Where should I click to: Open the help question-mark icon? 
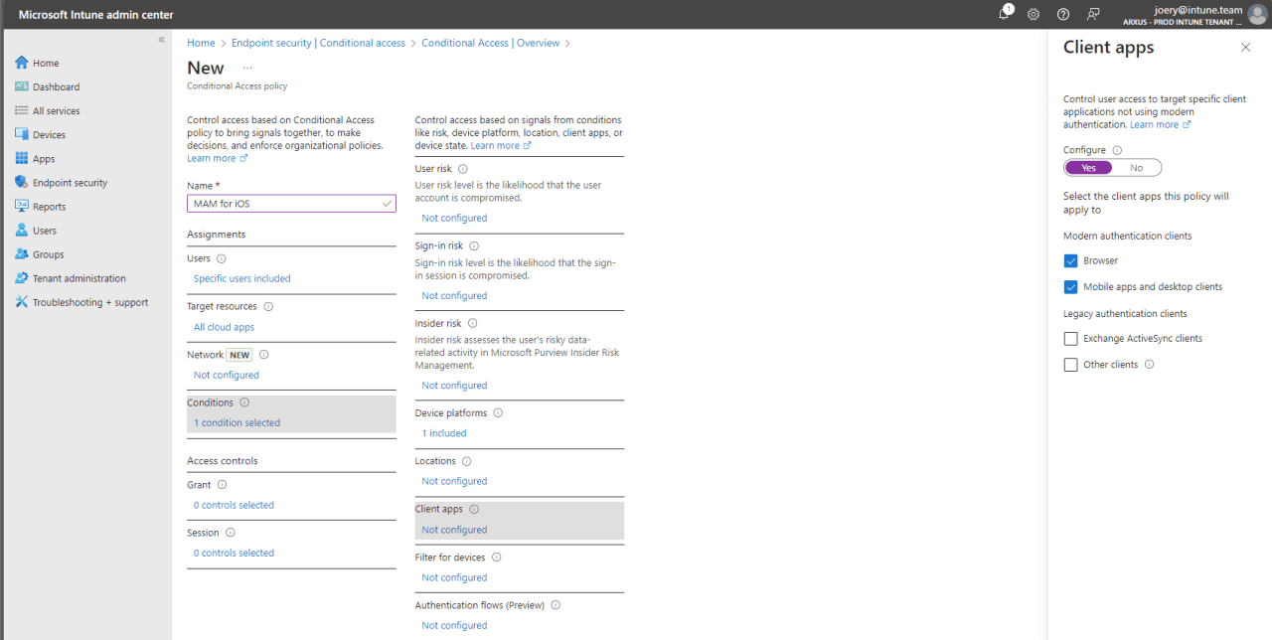click(x=1062, y=14)
